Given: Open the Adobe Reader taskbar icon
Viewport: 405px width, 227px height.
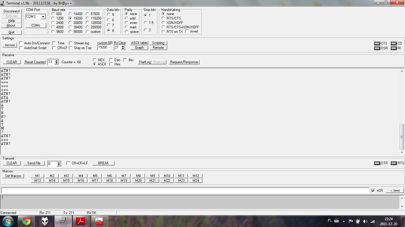Looking at the screenshot, I should tap(81, 221).
